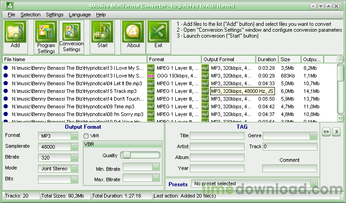Expand the Format MP3 dropdown
The image size is (346, 203).
tap(74, 136)
